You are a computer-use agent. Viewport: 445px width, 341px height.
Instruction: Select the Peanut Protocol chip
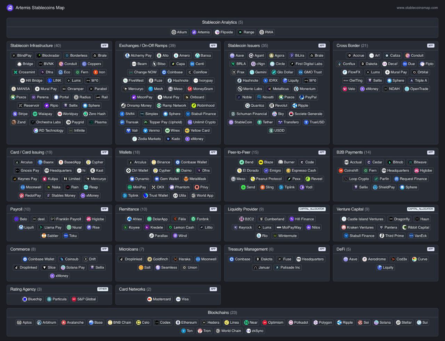(266, 179)
